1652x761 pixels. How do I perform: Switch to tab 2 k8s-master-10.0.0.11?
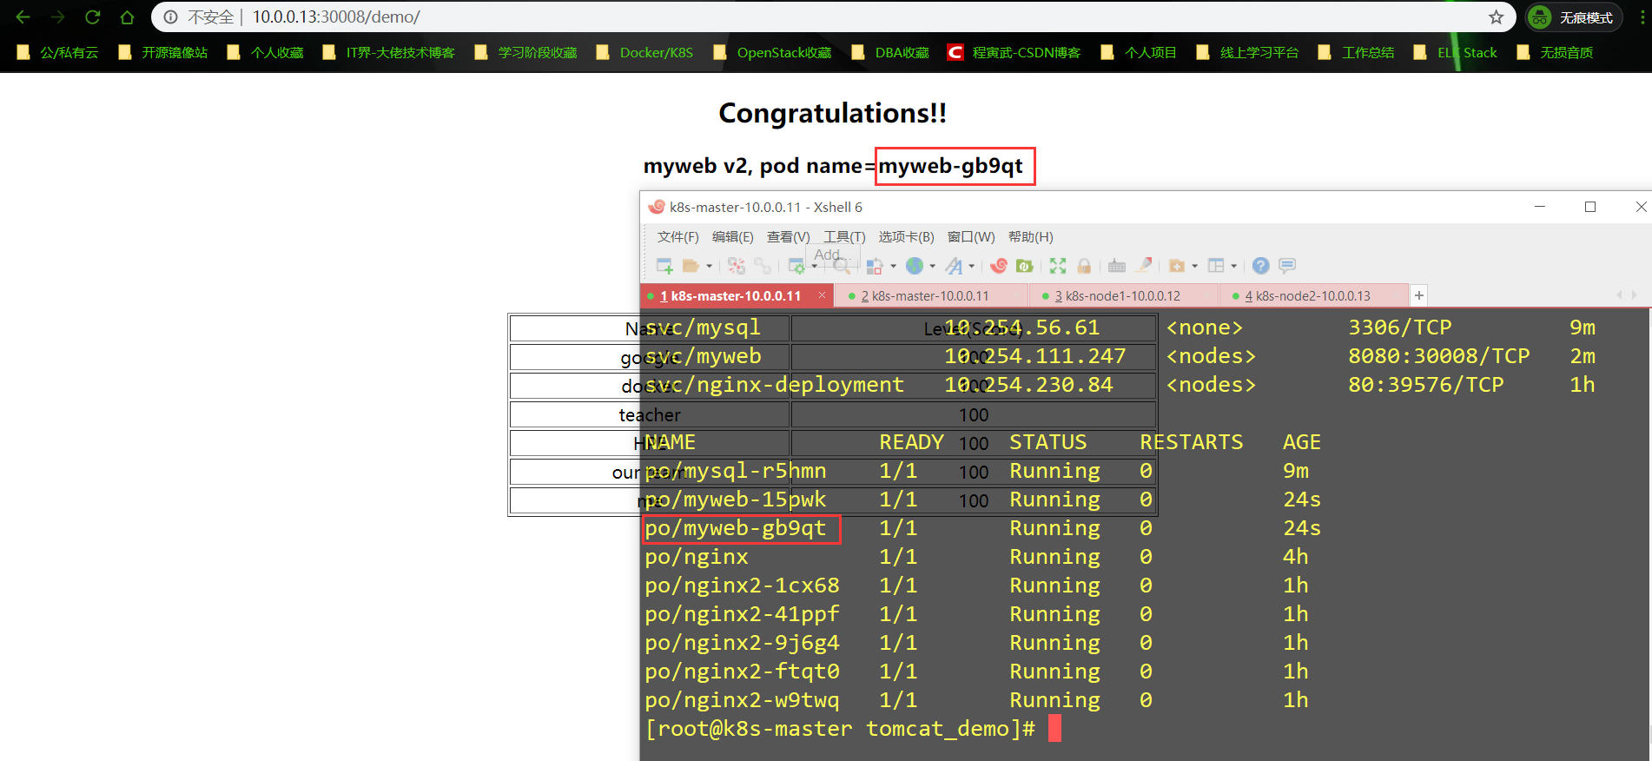931,296
